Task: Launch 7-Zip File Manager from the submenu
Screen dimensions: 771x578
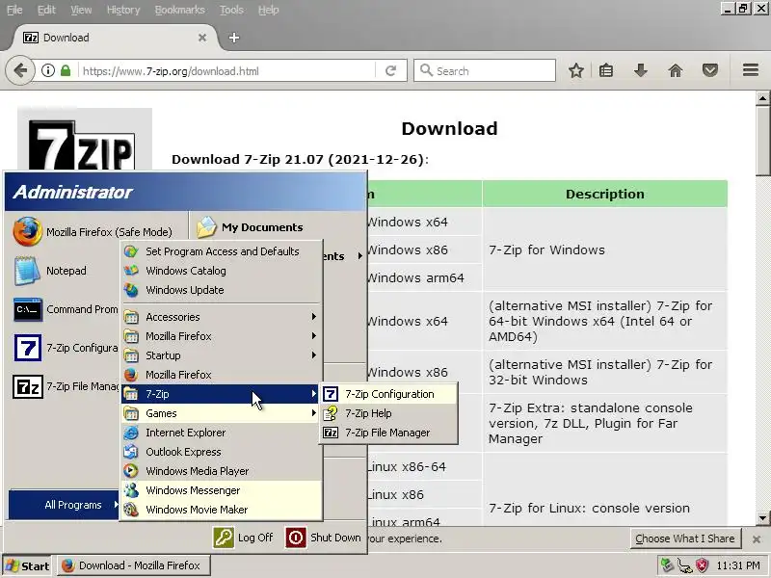Action: coord(388,433)
